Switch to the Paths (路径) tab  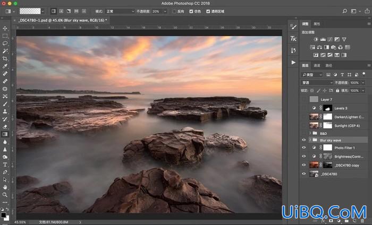point(328,65)
